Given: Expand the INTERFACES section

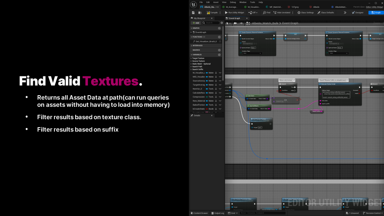Looking at the screenshot, I should pyautogui.click(x=192, y=46).
